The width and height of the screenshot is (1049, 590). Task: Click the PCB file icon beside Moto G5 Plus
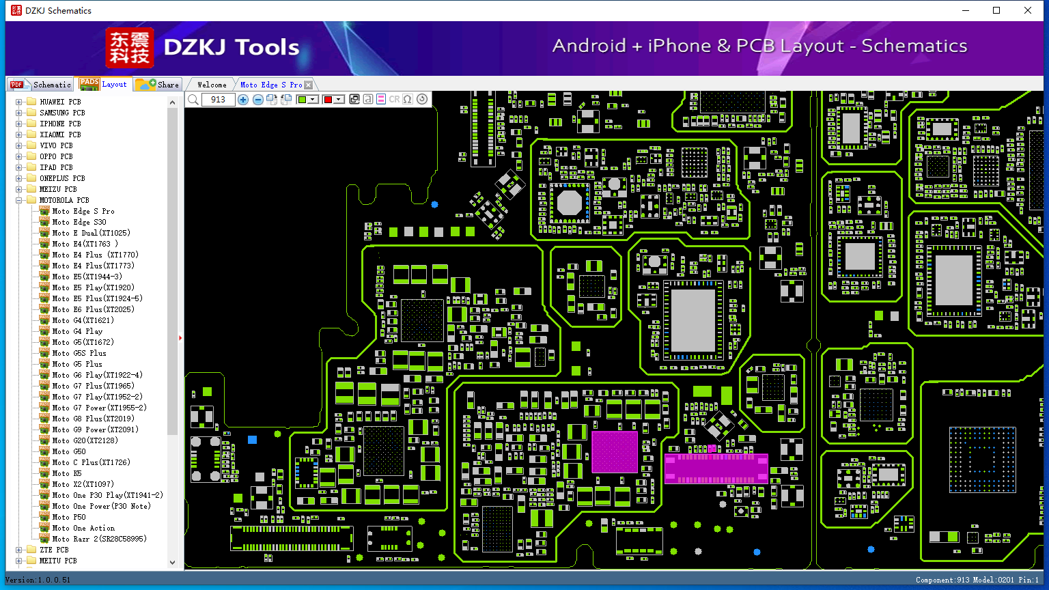tap(44, 364)
